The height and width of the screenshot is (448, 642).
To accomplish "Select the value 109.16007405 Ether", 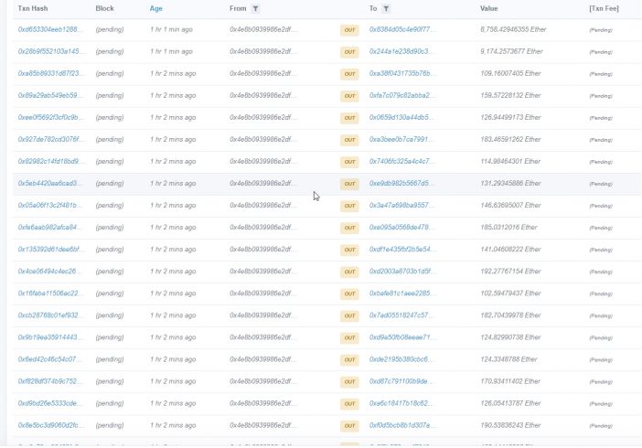I will [x=510, y=74].
